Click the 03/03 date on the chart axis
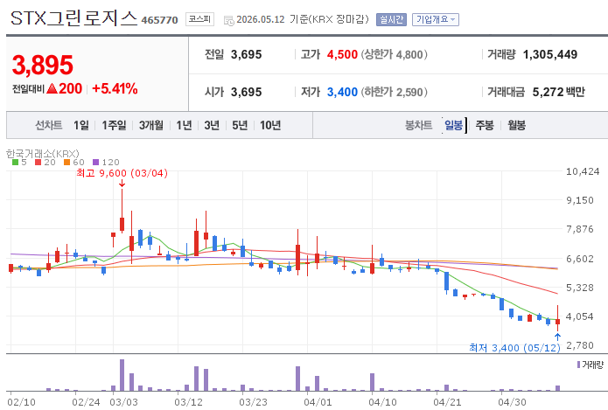 (123, 402)
